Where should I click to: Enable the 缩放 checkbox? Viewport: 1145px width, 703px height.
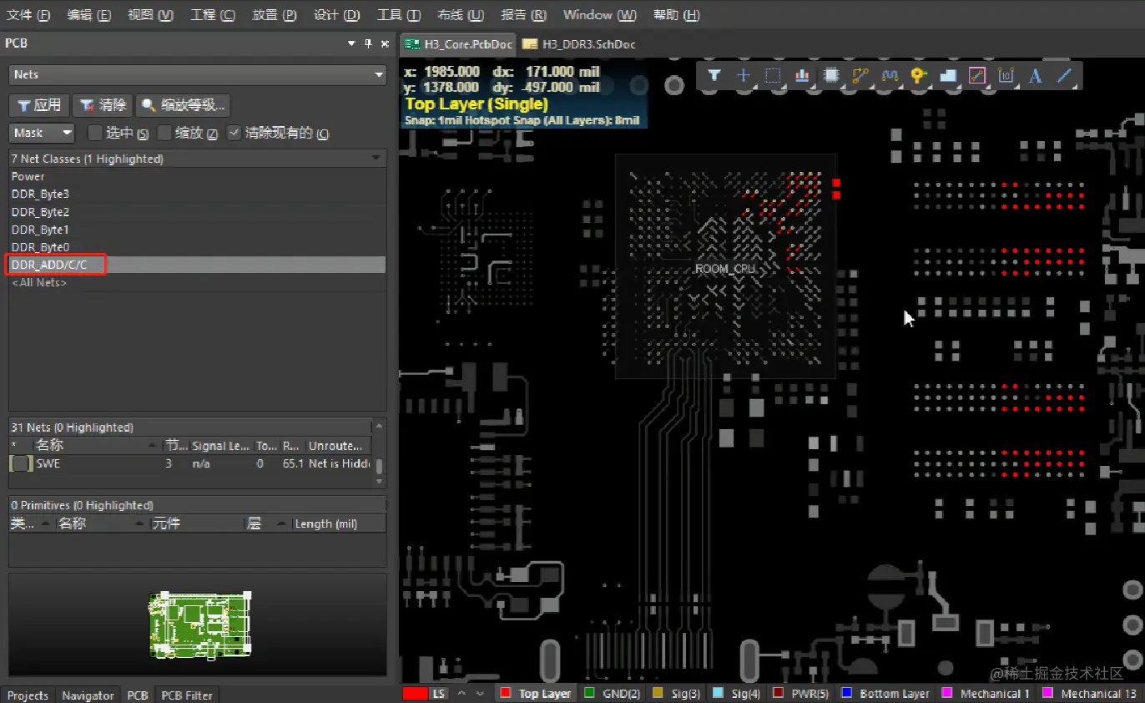pos(164,133)
